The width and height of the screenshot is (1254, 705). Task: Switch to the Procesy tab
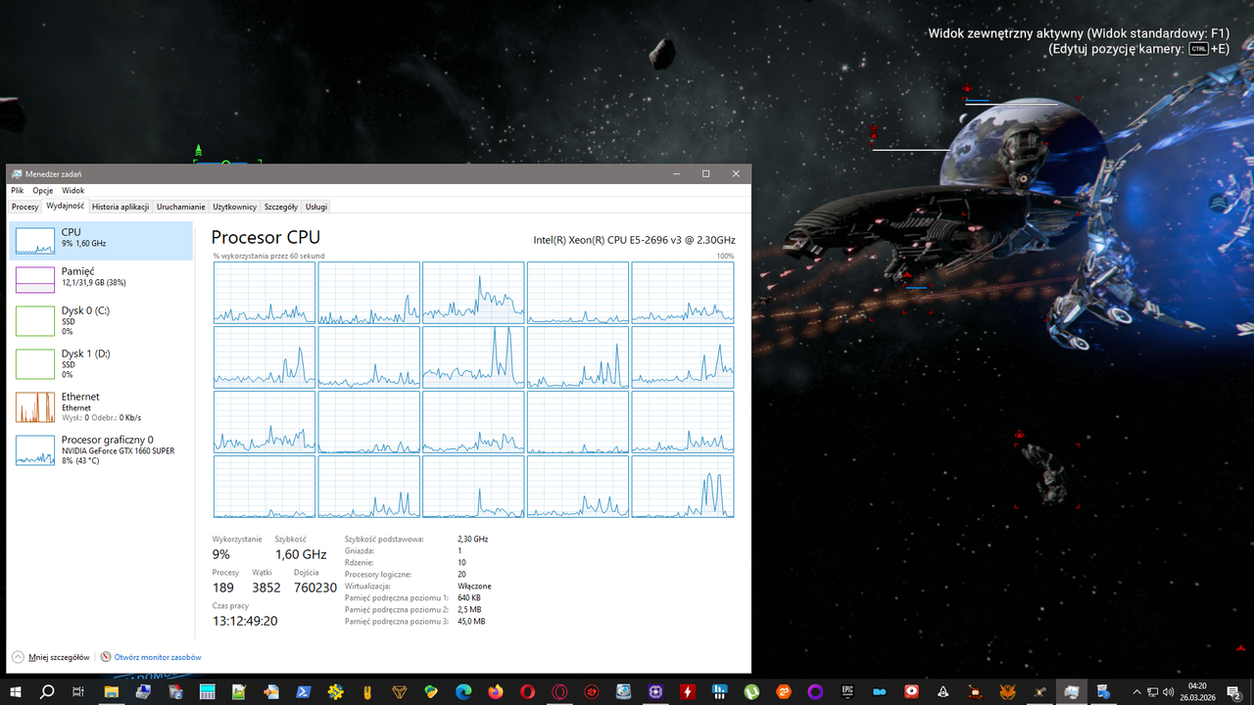coord(25,207)
